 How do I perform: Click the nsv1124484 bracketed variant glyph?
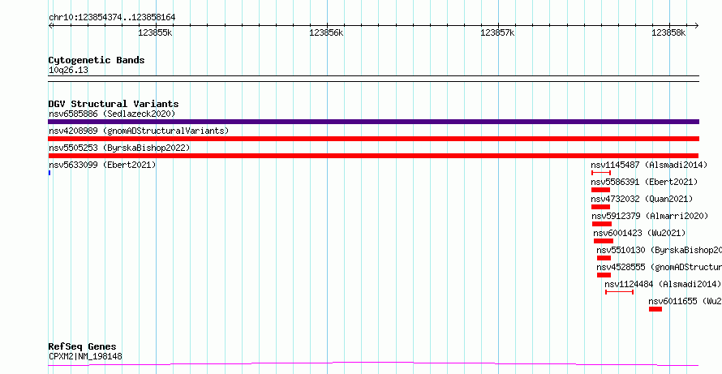pos(619,292)
